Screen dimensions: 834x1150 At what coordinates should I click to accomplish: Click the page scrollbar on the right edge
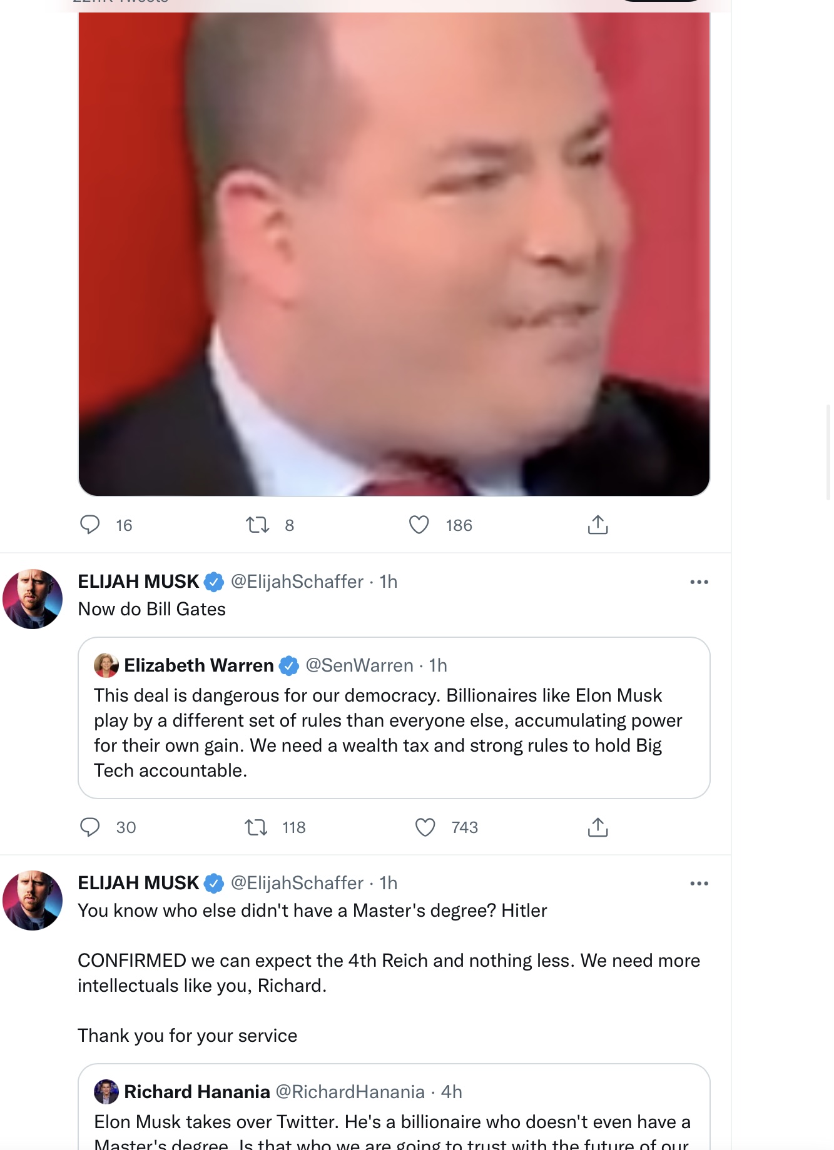829,452
